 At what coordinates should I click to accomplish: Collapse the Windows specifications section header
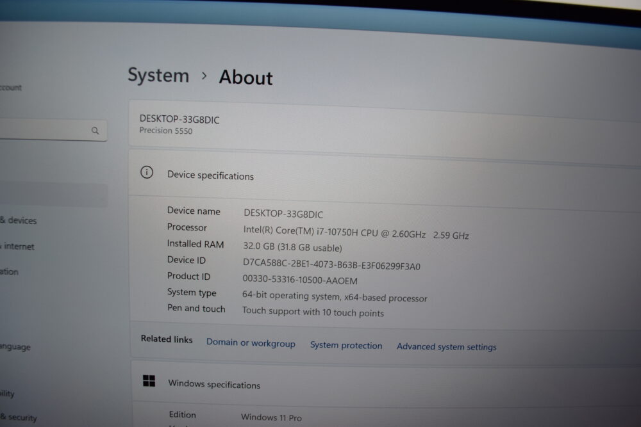(x=387, y=387)
